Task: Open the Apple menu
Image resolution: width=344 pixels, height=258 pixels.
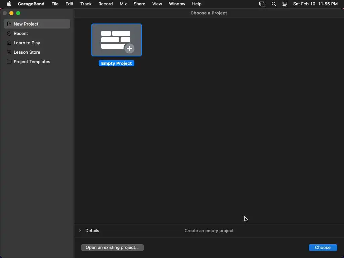Action: pos(9,4)
